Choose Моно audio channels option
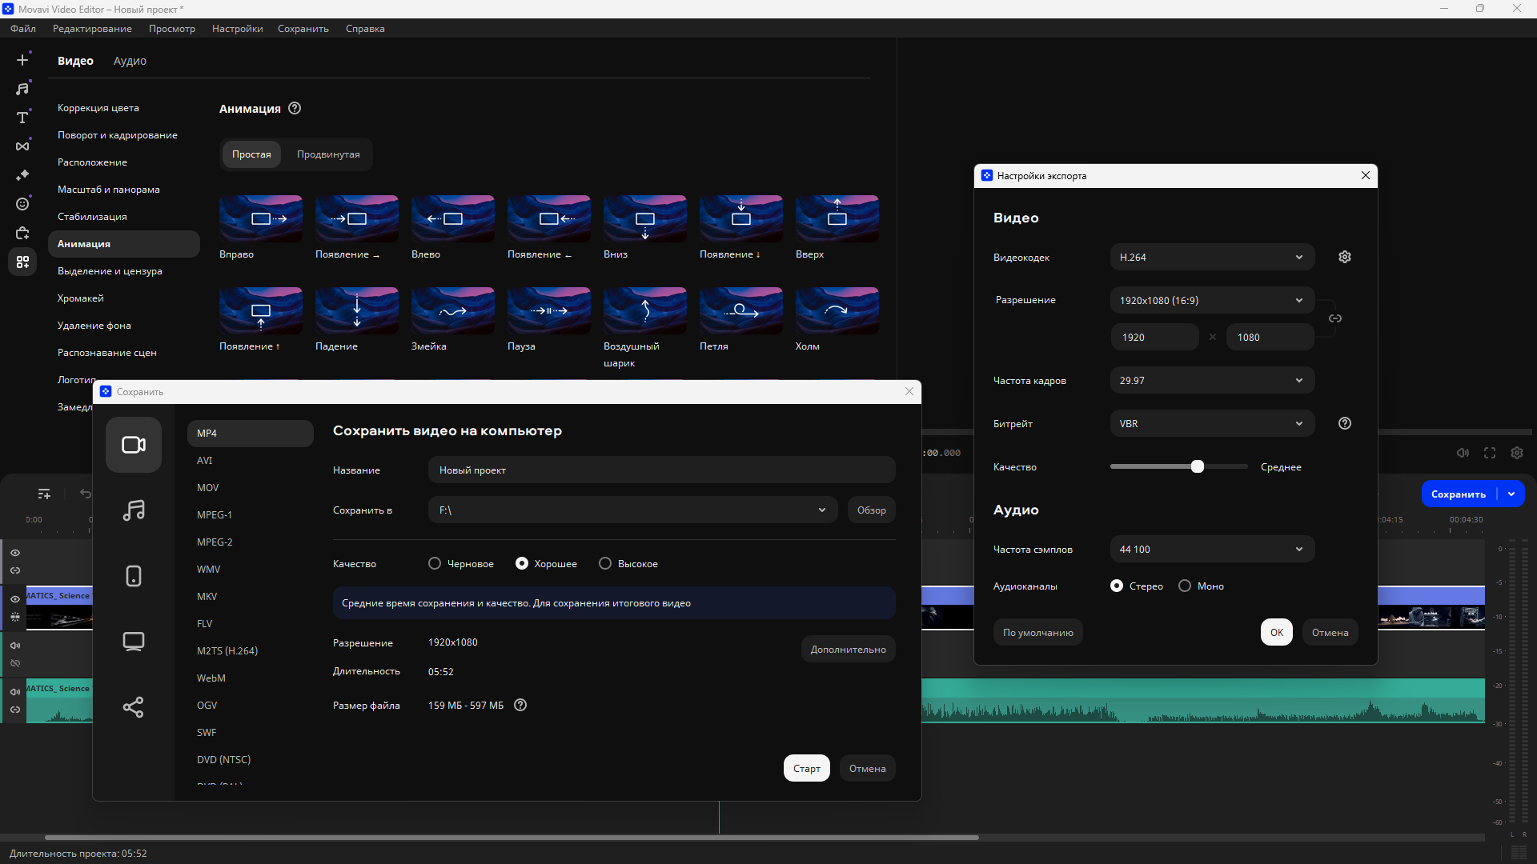The image size is (1537, 864). tap(1185, 586)
